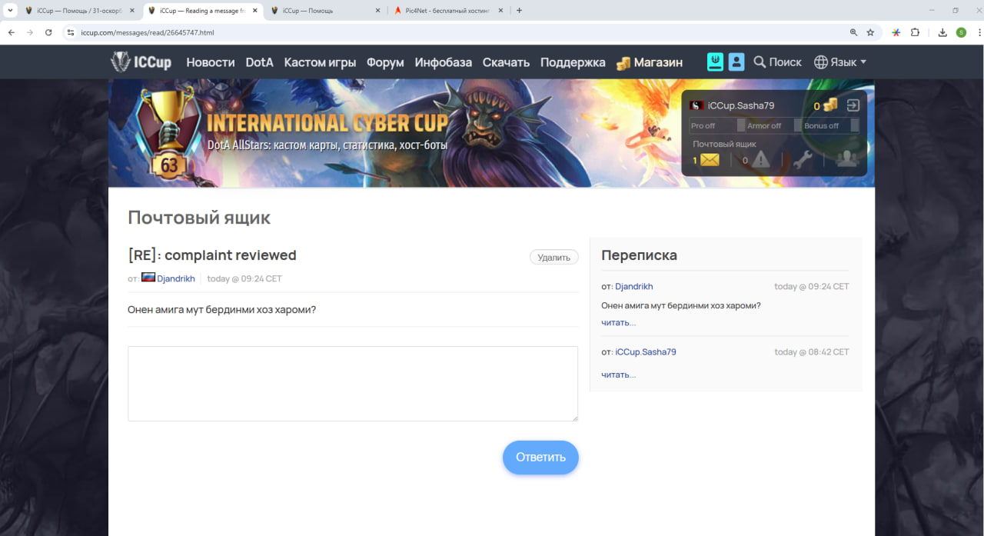Screen dimensions: 984x536
Task: Click the ICCup logo in the navbar
Action: pyautogui.click(x=141, y=62)
